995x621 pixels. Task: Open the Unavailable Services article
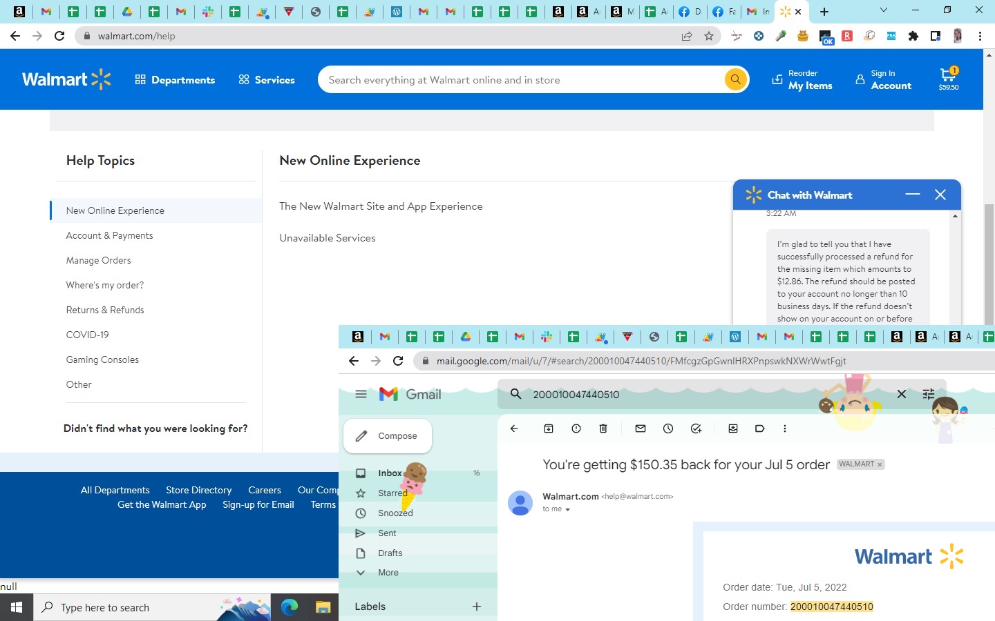[x=328, y=238]
